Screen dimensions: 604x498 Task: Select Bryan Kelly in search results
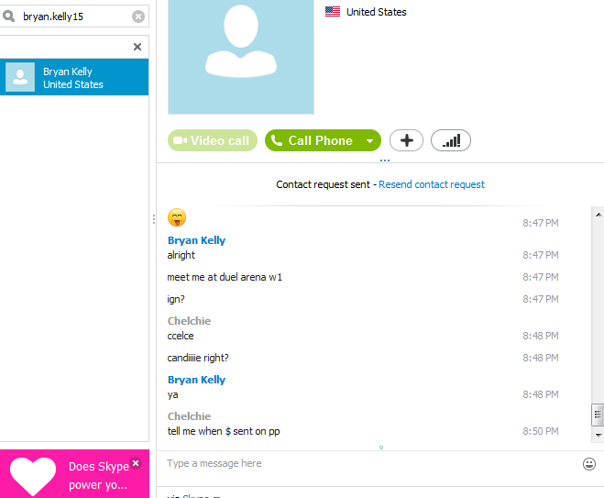(74, 77)
